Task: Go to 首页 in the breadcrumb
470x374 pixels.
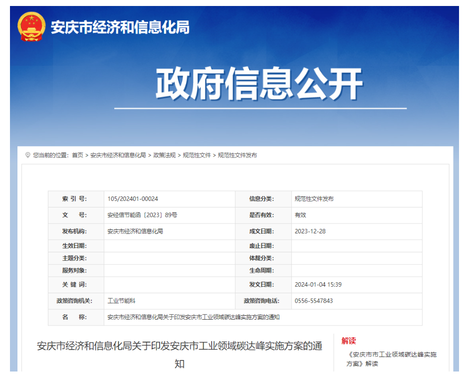Action: click(77, 155)
